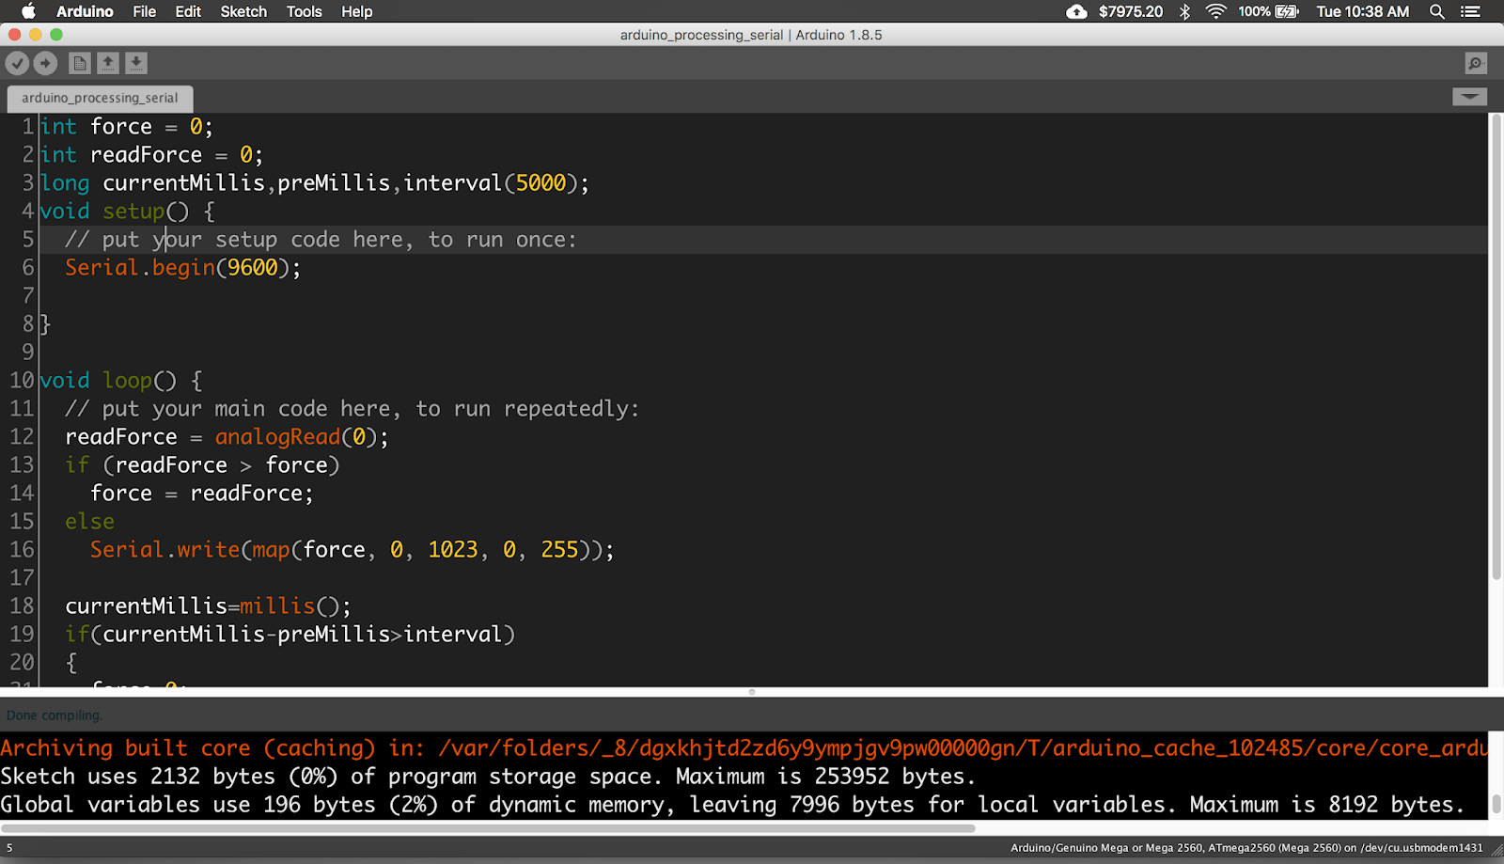Open the Sketch menu

point(243,11)
